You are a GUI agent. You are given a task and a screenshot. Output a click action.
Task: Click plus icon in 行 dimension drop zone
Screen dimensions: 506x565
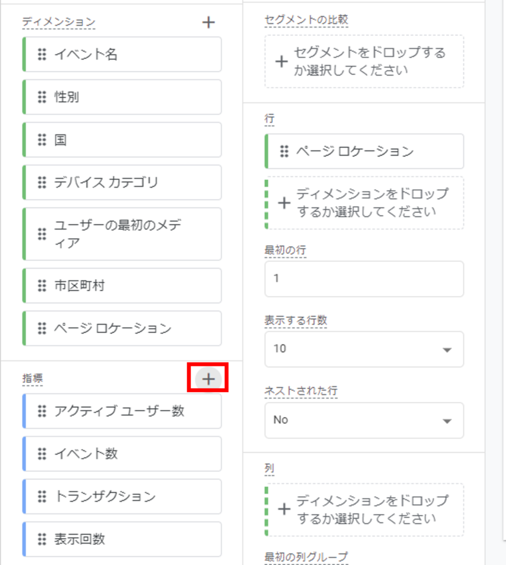pyautogui.click(x=284, y=202)
